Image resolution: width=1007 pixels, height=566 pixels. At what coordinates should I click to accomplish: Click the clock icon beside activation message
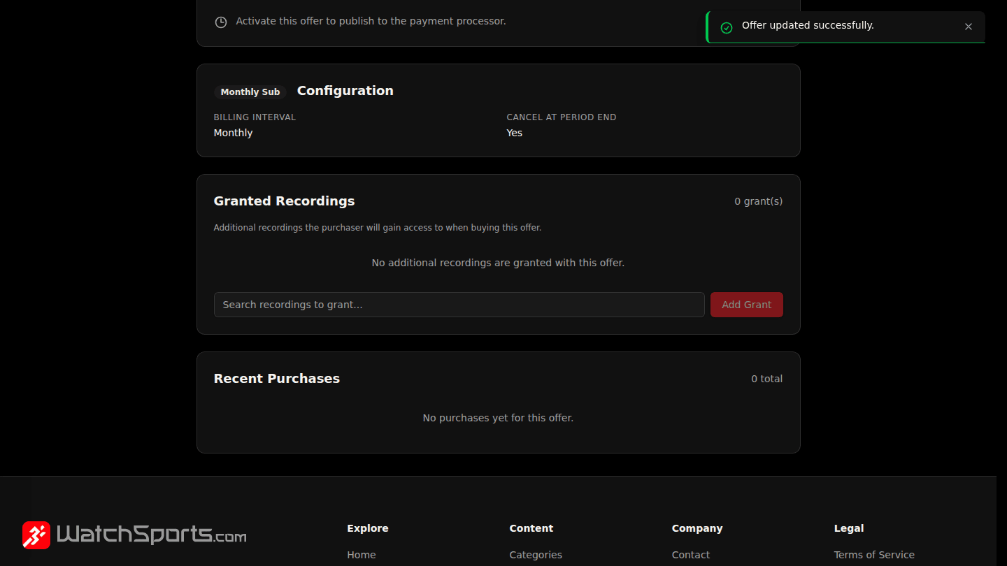click(221, 22)
